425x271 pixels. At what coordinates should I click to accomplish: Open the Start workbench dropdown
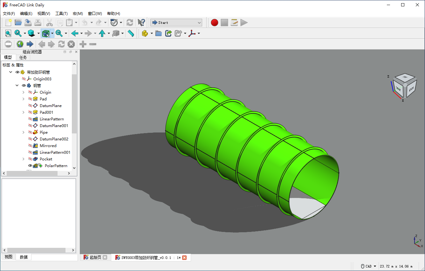tap(176, 23)
